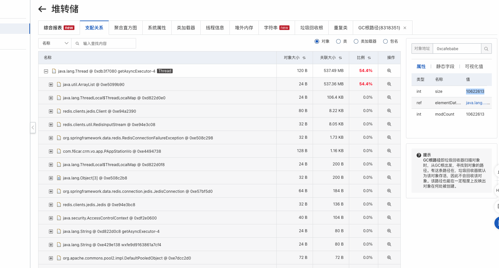The image size is (499, 268).
Task: Collapse the java.lang.Thread getAsyncExecutor-4 node
Action: point(46,71)
